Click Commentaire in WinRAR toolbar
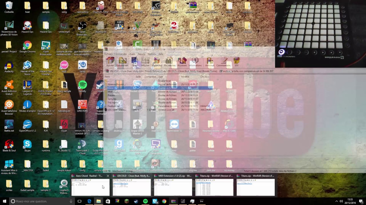Screen dimensions: 366x205 point(224,62)
